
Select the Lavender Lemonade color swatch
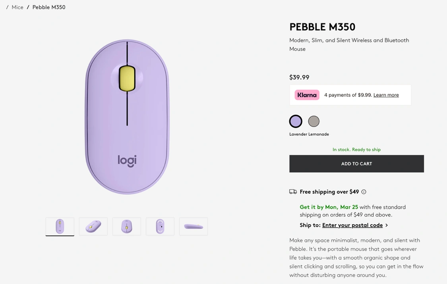[x=296, y=121]
